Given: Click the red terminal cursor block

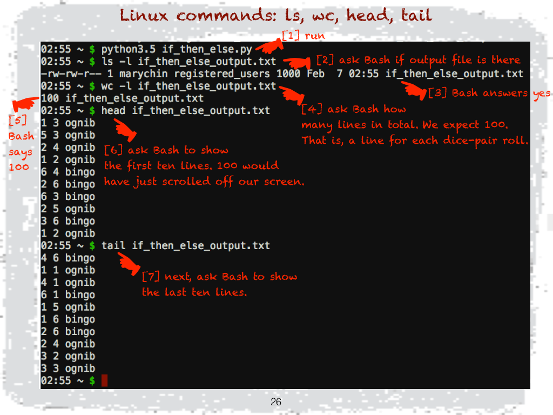Looking at the screenshot, I should (x=104, y=380).
